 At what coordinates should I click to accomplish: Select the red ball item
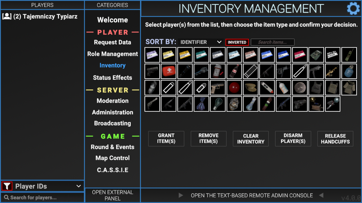coord(234,88)
